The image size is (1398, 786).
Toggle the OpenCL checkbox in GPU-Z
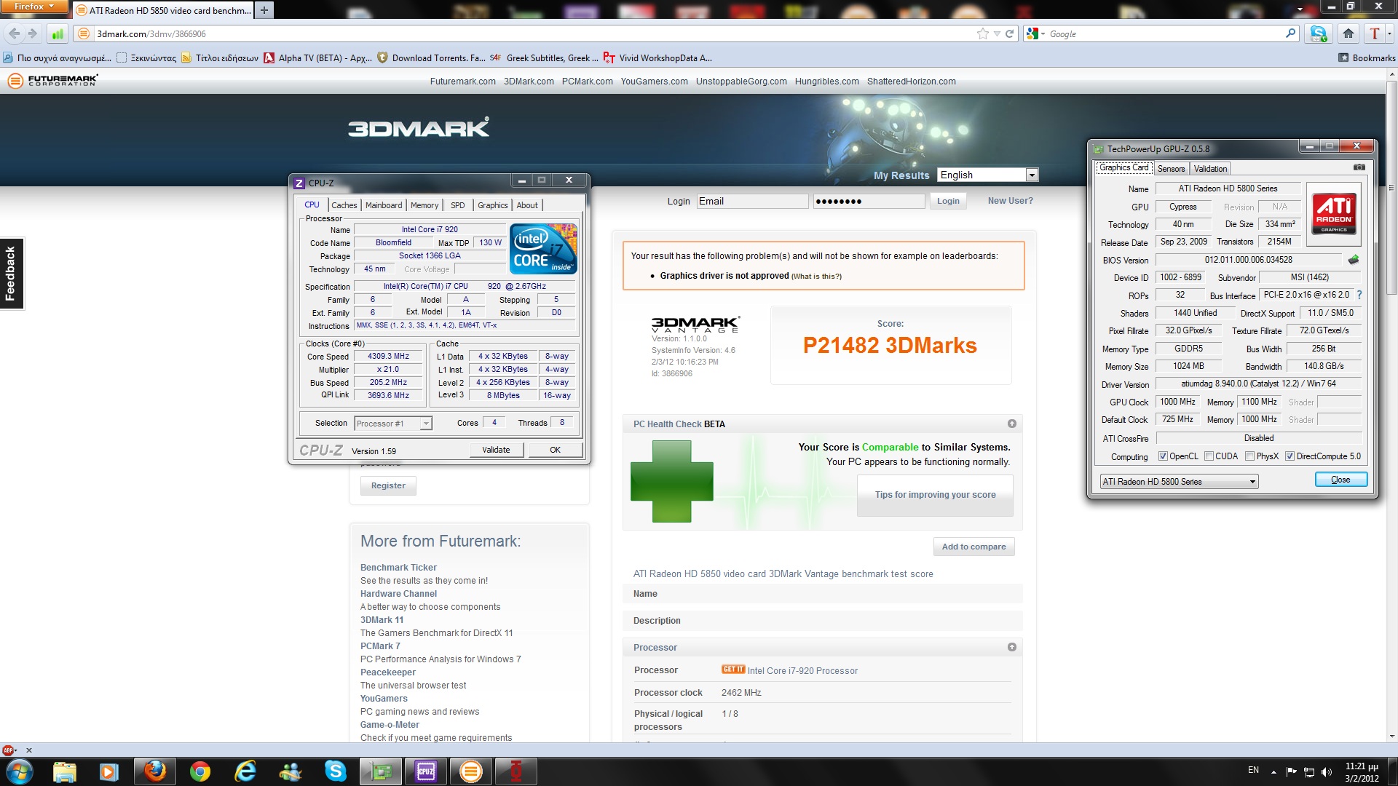1163,456
